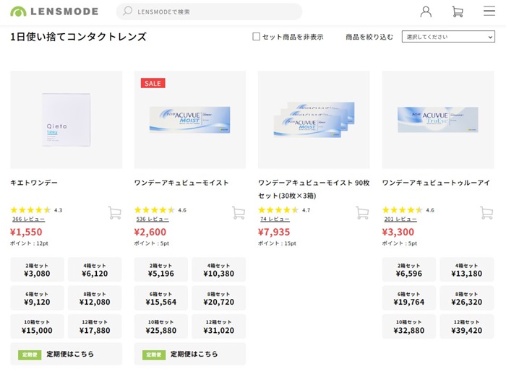Click cart icon for アキュビューモイスト 90枚セット
The height and width of the screenshot is (374, 506).
coord(362,212)
